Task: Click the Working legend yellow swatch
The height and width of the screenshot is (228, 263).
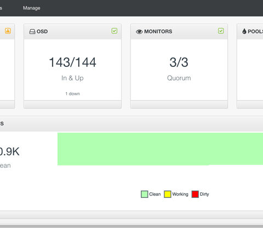Action: (168, 194)
